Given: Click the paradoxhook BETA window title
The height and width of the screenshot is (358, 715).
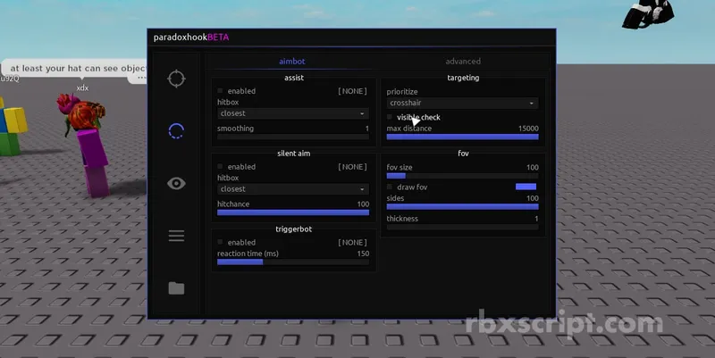Looking at the screenshot, I should 191,37.
